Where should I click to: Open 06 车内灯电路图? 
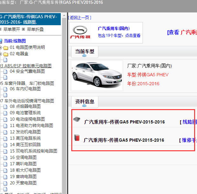click(25, 89)
